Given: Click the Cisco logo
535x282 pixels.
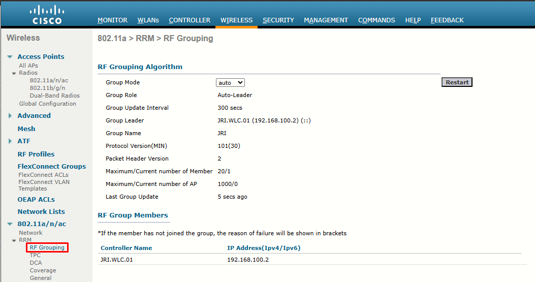Looking at the screenshot, I should [x=47, y=15].
